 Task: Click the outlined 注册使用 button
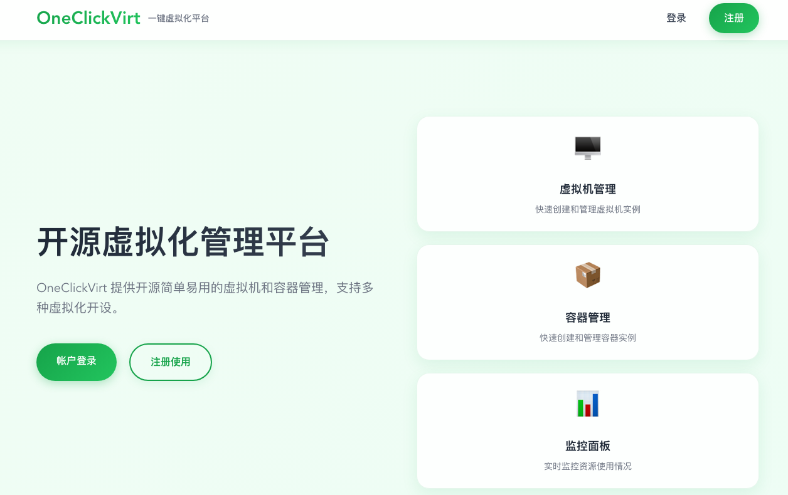pos(171,362)
